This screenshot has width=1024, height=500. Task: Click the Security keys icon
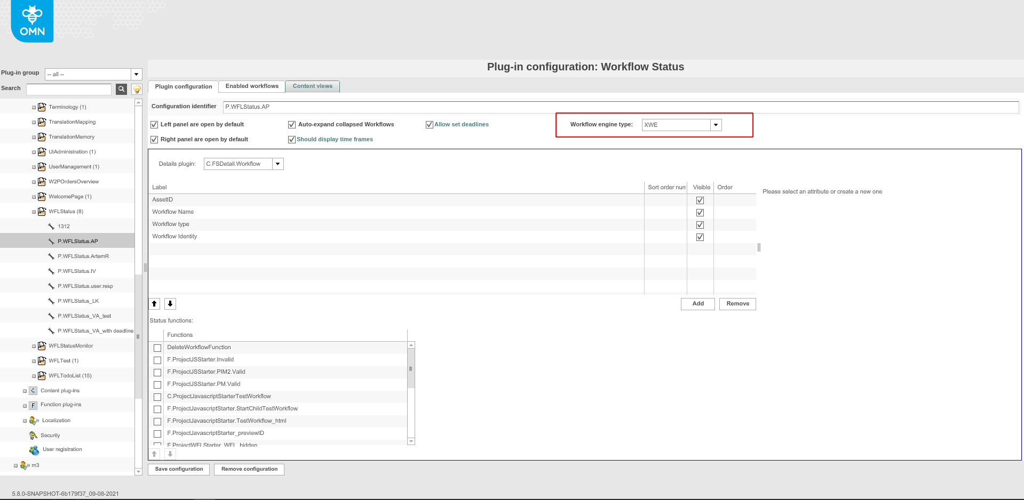33,436
